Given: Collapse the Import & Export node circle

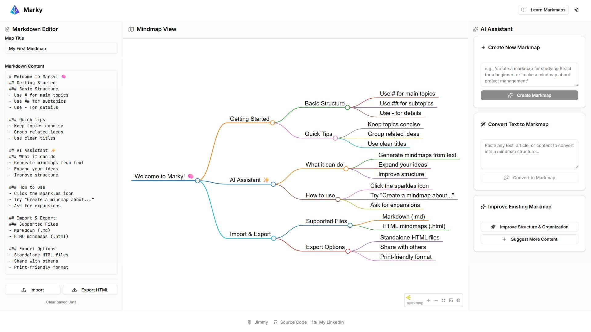Looking at the screenshot, I should 274,238.
